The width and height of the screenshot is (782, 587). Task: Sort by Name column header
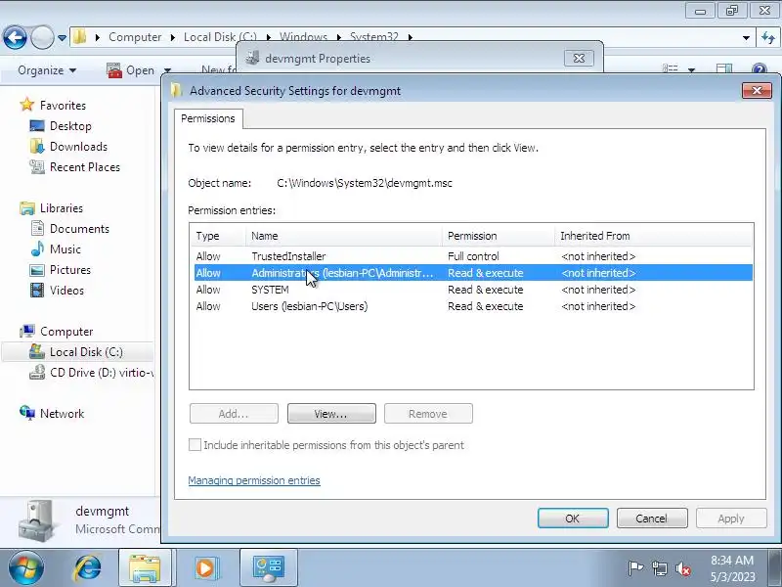344,236
